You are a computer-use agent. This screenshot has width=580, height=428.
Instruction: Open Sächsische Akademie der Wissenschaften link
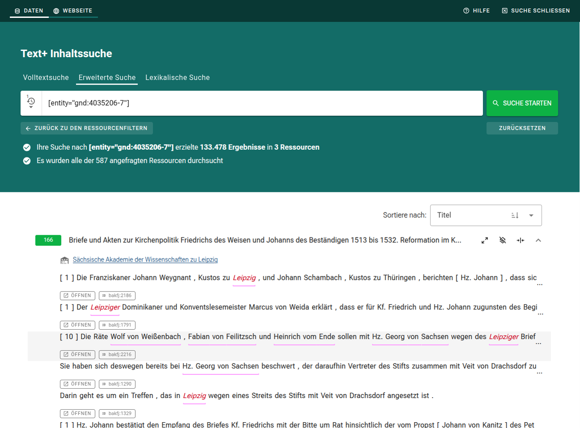click(x=145, y=259)
